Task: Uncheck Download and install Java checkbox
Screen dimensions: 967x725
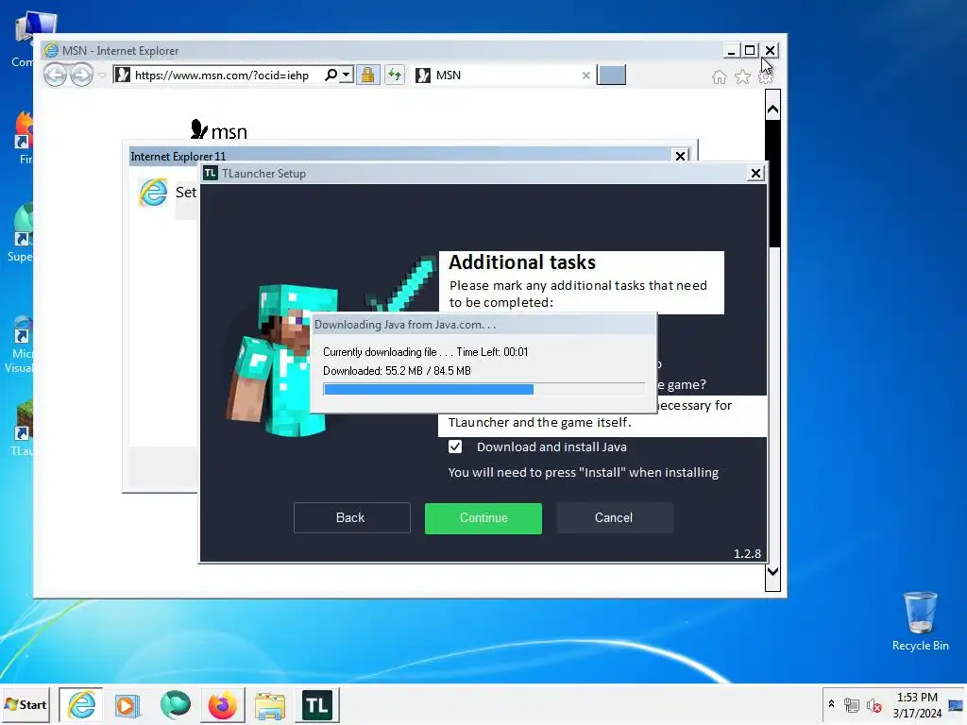Action: coord(455,447)
